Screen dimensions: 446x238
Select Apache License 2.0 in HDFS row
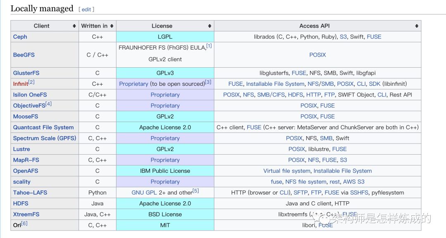click(165, 203)
